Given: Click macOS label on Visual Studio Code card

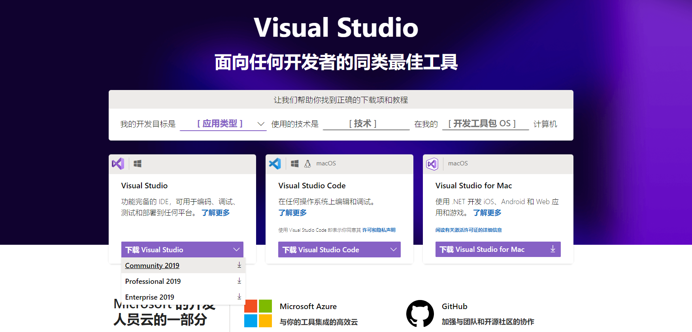Looking at the screenshot, I should [x=326, y=163].
